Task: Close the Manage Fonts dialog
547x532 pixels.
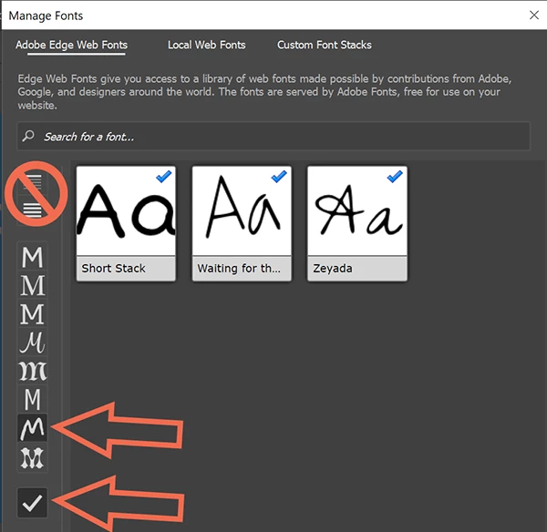Action: coord(533,15)
